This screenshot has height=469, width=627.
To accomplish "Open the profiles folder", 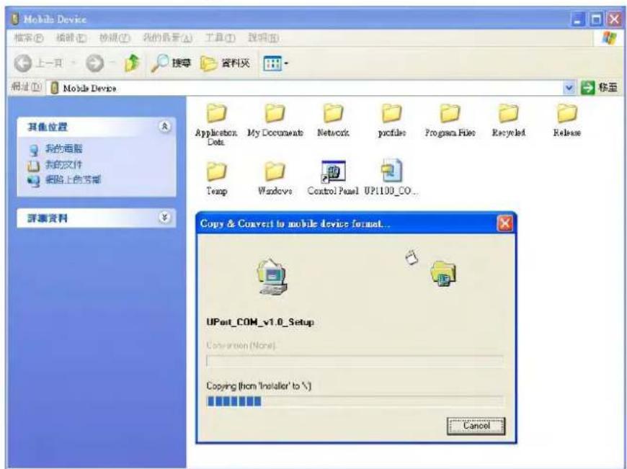I will [392, 121].
